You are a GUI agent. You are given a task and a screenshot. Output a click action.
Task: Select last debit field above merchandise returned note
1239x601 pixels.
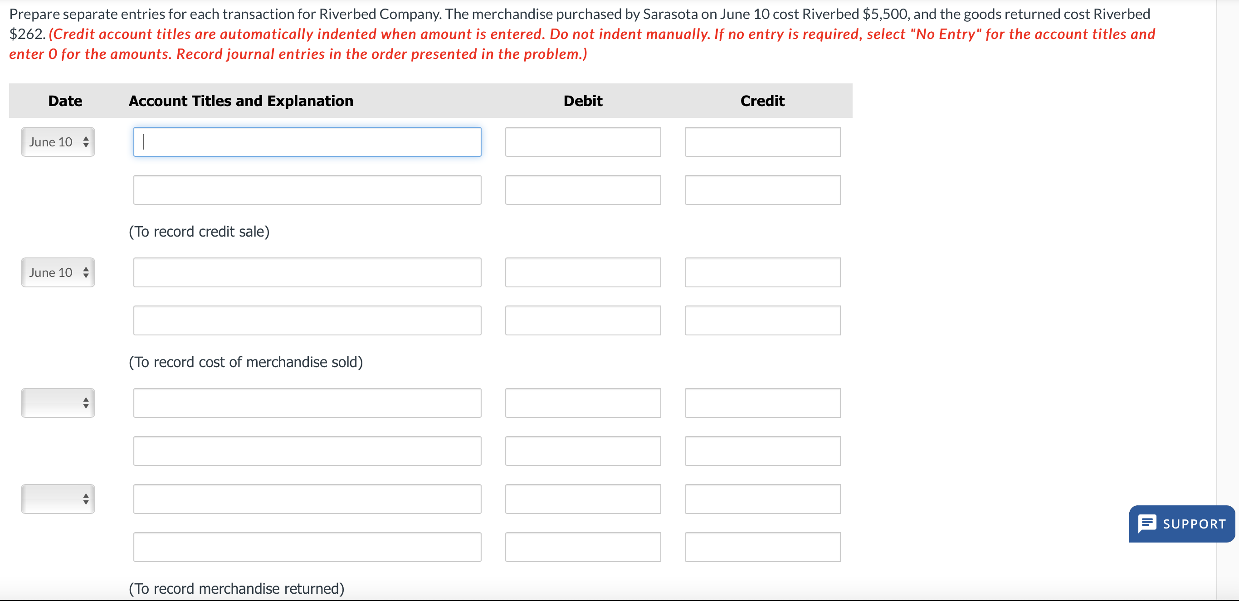coord(583,547)
